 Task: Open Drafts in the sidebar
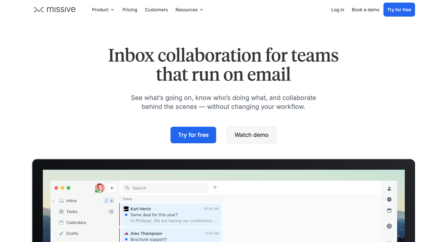coord(72,233)
